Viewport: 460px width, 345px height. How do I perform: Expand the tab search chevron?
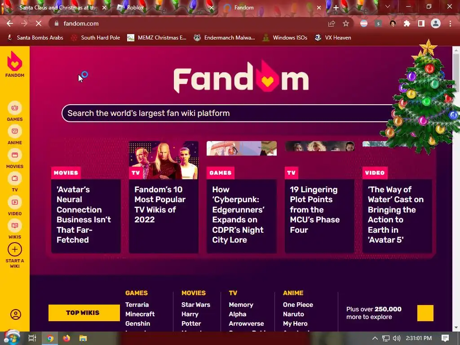pos(388,6)
